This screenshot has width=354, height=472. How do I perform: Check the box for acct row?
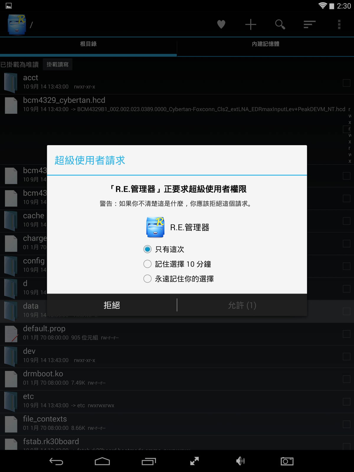(x=347, y=83)
